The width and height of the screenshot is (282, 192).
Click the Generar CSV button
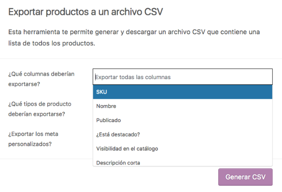point(245,177)
